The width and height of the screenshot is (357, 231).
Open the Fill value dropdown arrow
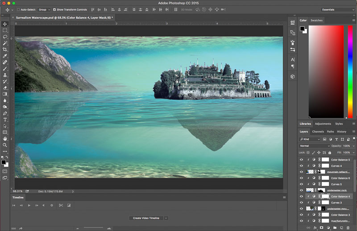(x=353, y=153)
